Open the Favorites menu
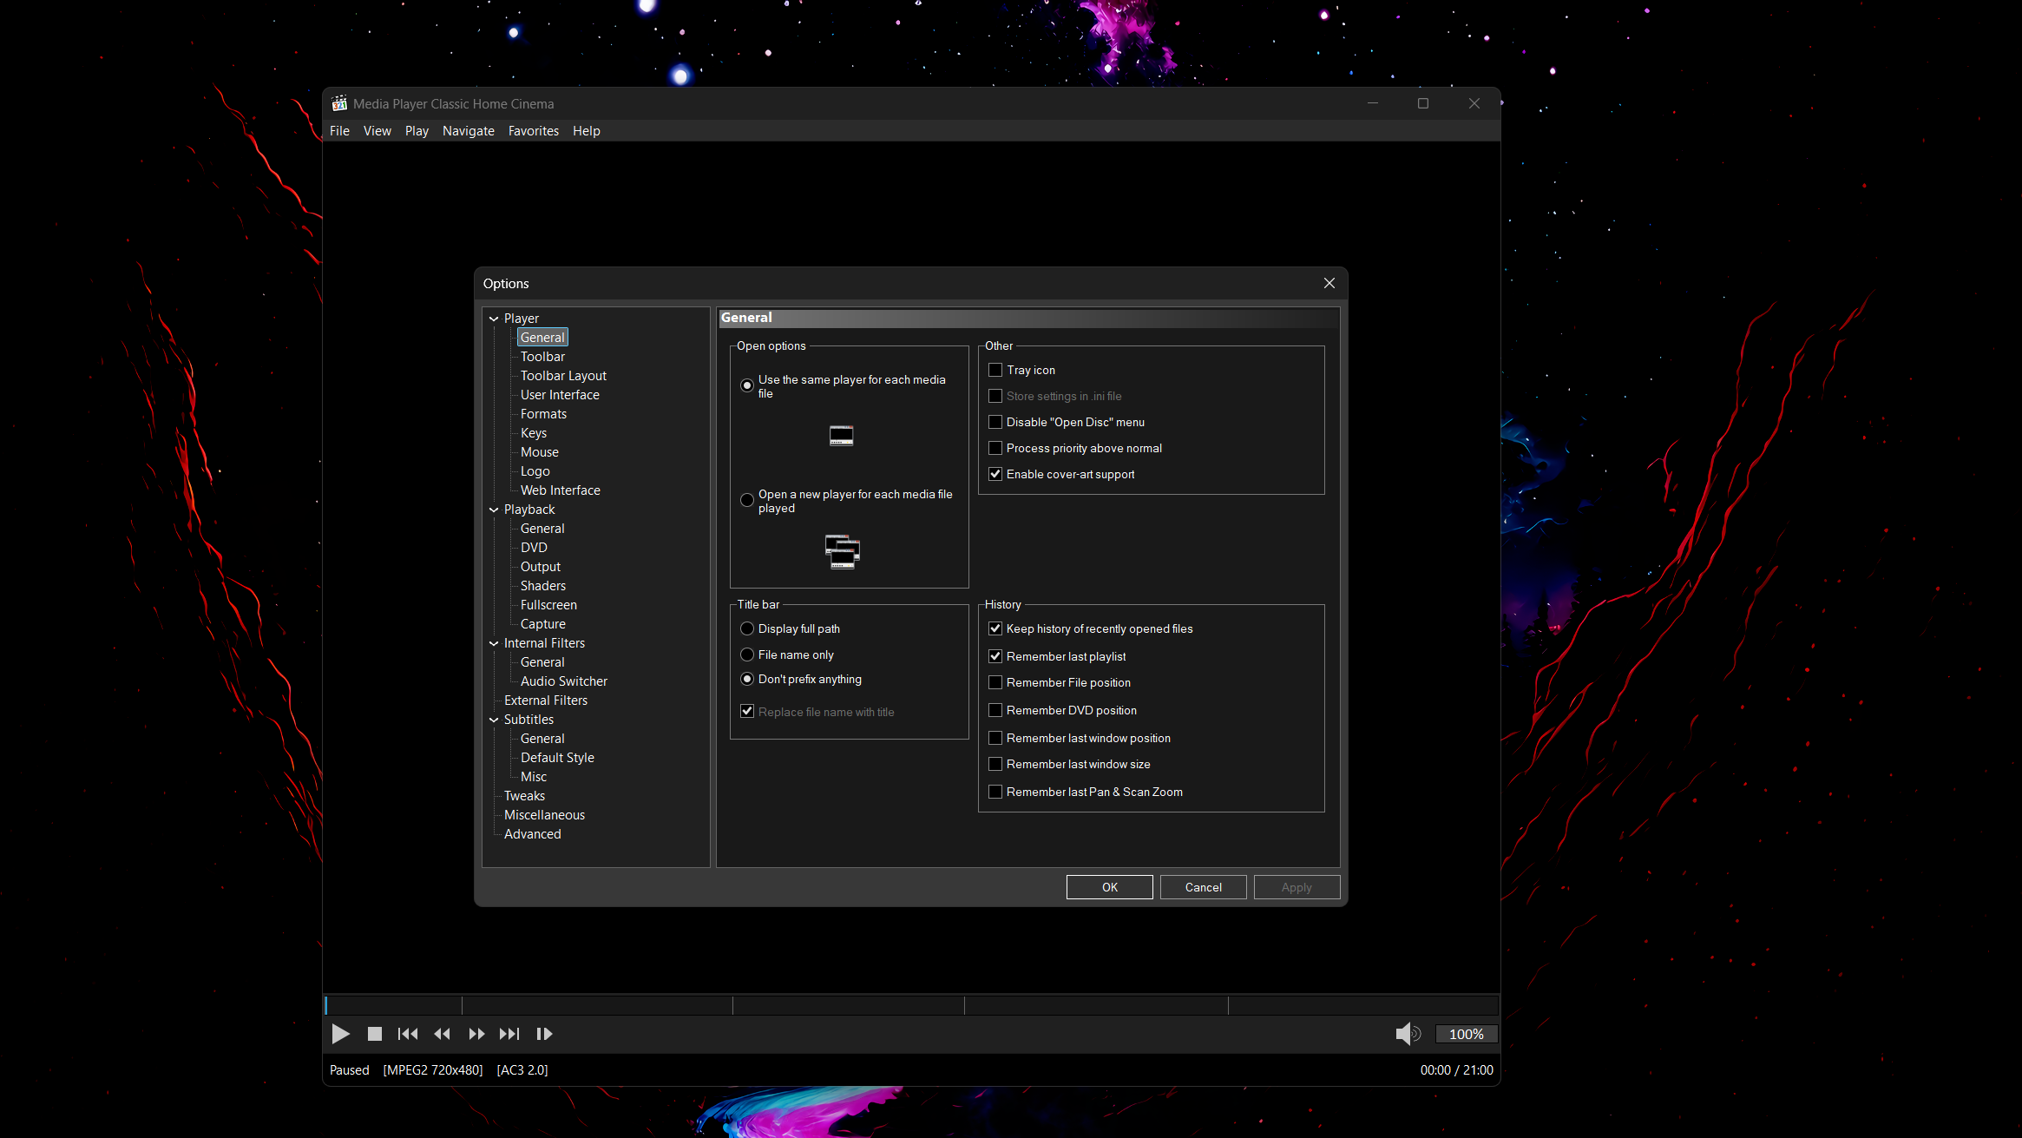 point(533,131)
